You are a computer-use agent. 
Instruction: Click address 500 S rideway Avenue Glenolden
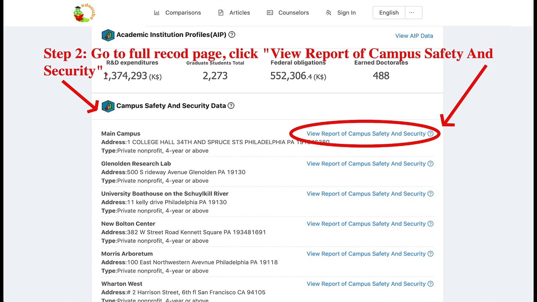click(x=173, y=172)
